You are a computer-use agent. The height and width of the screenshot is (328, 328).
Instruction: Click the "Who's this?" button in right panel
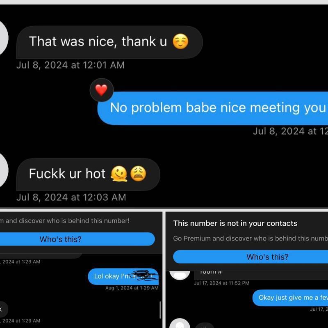pos(251,257)
